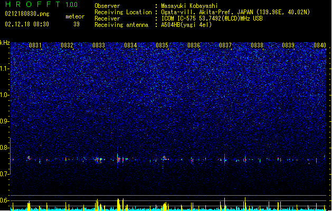The height and width of the screenshot is (211, 332).
Task: Select the file name 0212180830.png
Action: pos(27,14)
